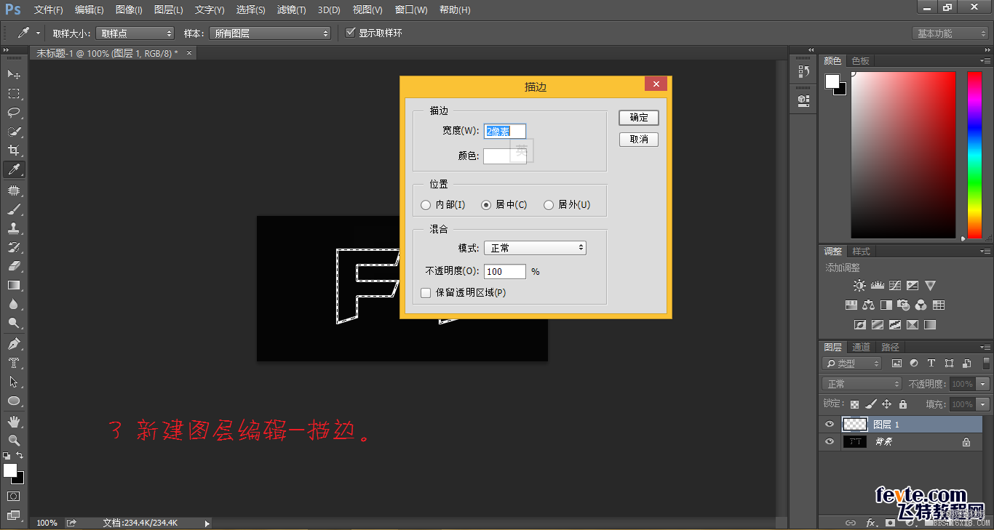Select the Brush tool
The image size is (994, 530).
[x=13, y=209]
